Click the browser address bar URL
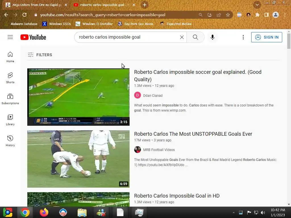The width and height of the screenshot is (291, 218). point(103,15)
